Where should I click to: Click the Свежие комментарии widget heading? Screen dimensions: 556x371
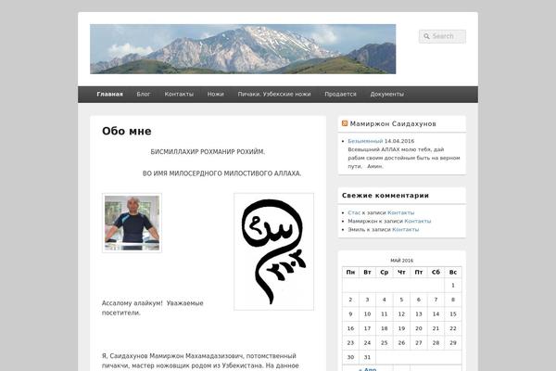pyautogui.click(x=385, y=196)
